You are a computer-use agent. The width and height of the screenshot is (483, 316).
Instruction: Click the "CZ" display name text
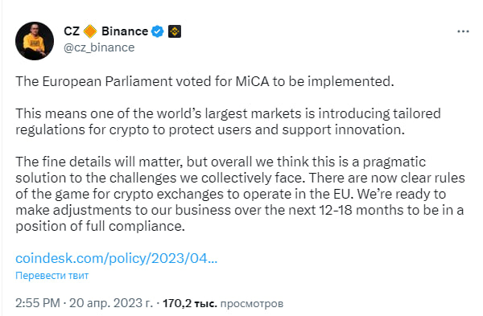[72, 31]
